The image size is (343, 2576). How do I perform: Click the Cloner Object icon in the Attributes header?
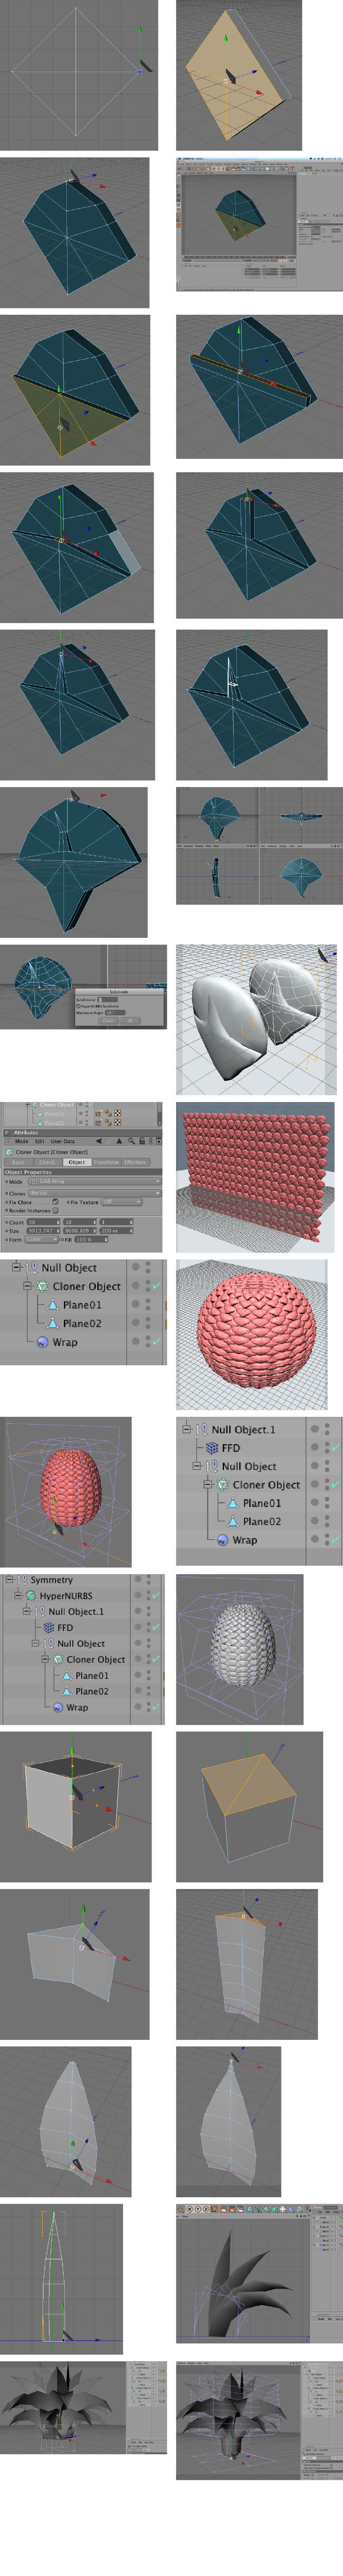point(9,1152)
